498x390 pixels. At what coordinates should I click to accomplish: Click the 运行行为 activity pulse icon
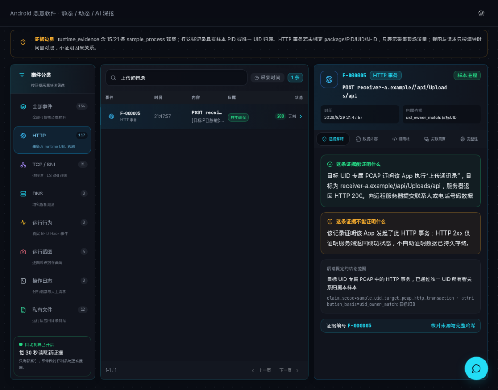[x=23, y=223]
